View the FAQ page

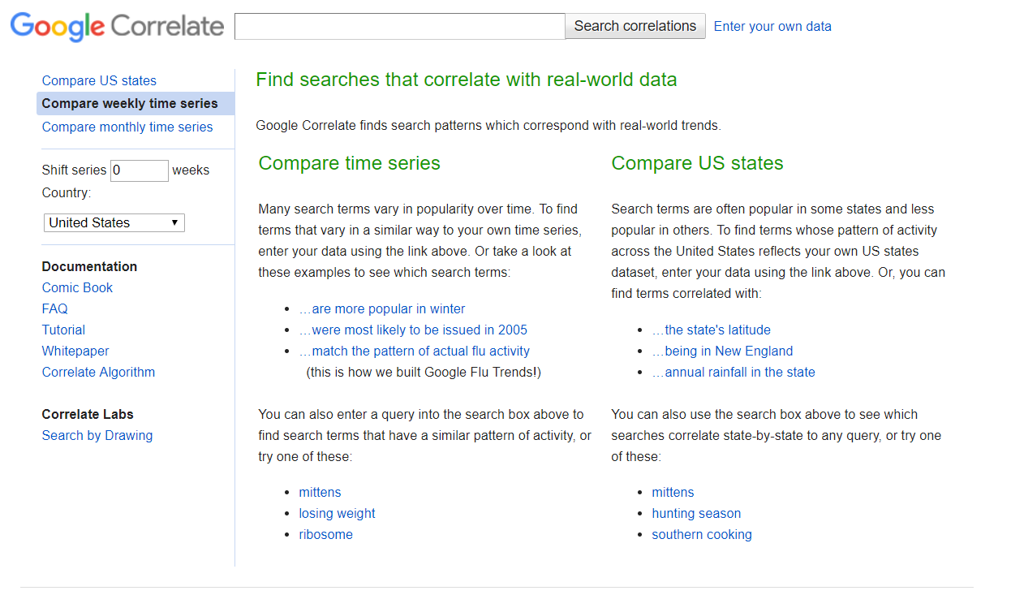pyautogui.click(x=54, y=308)
